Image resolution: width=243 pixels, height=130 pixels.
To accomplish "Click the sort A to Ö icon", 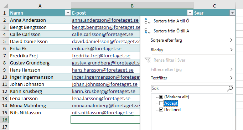I will (x=148, y=21).
